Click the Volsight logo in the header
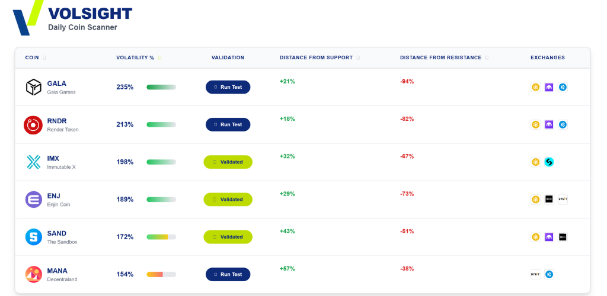 (x=27, y=18)
